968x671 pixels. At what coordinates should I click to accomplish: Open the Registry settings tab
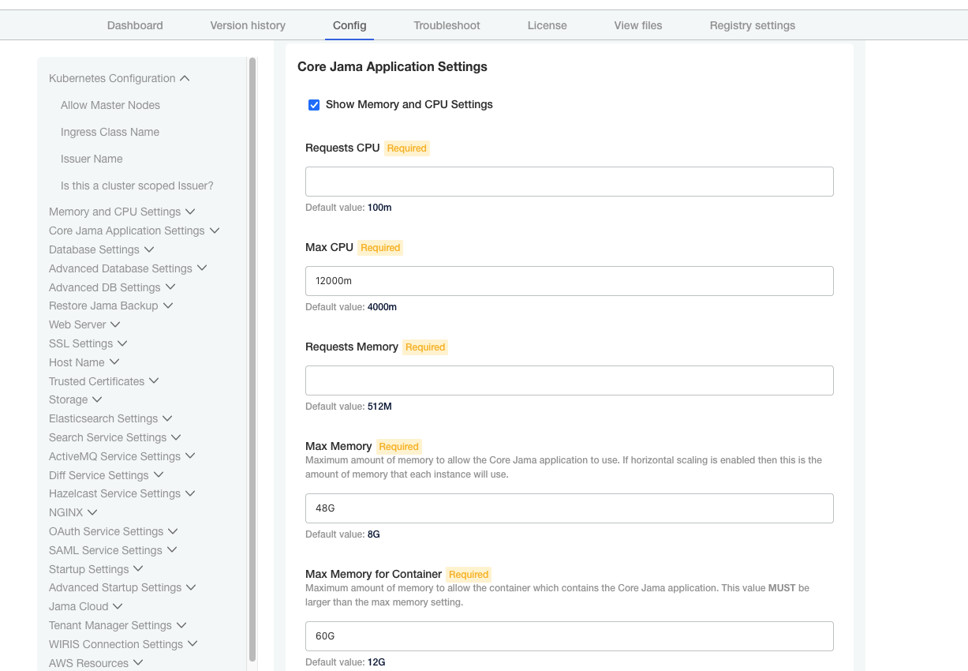pyautogui.click(x=753, y=25)
